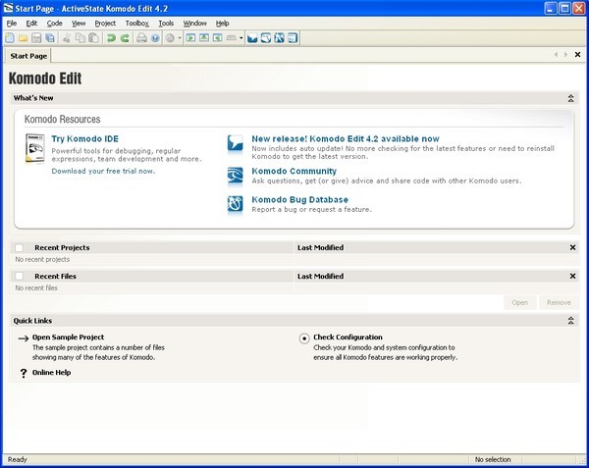589x468 pixels.
Task: Click the Online Help question mark icon
Action: 24,374
